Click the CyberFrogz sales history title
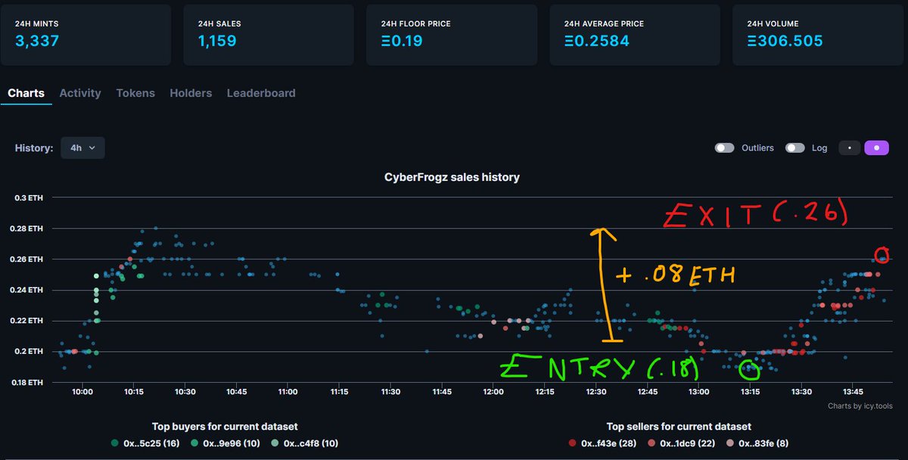The height and width of the screenshot is (460, 908). 452,177
